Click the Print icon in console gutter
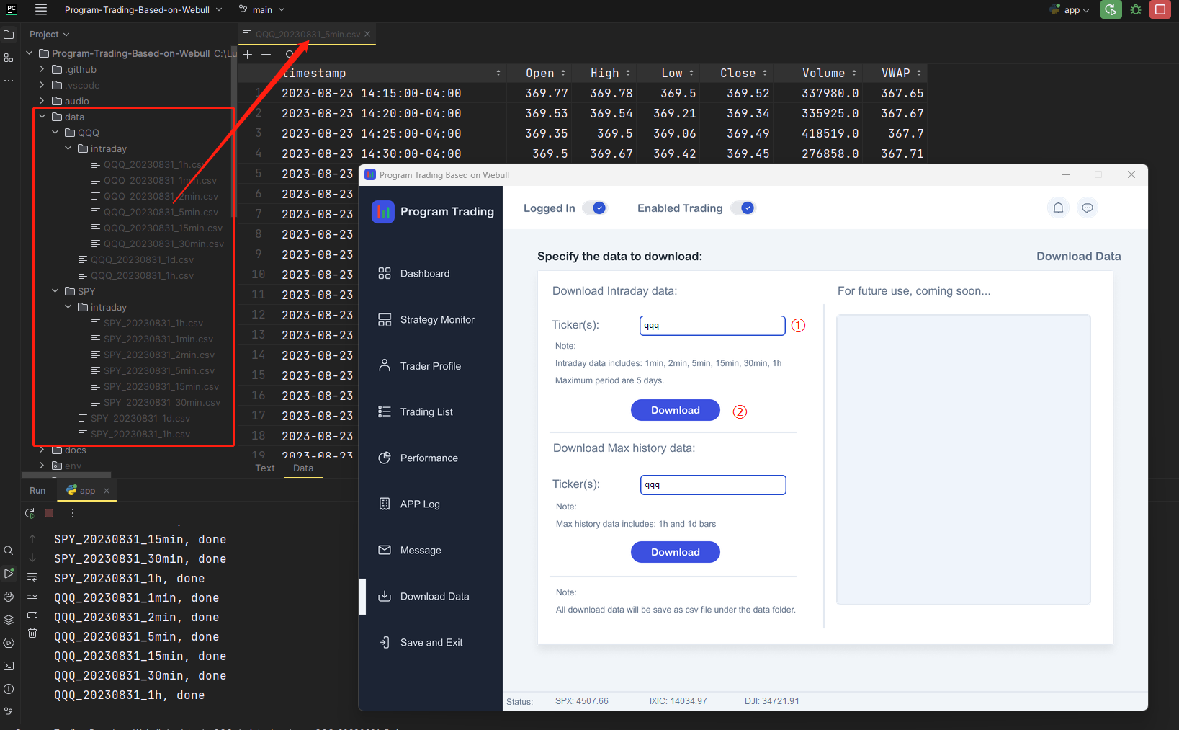The width and height of the screenshot is (1179, 730). (x=32, y=614)
